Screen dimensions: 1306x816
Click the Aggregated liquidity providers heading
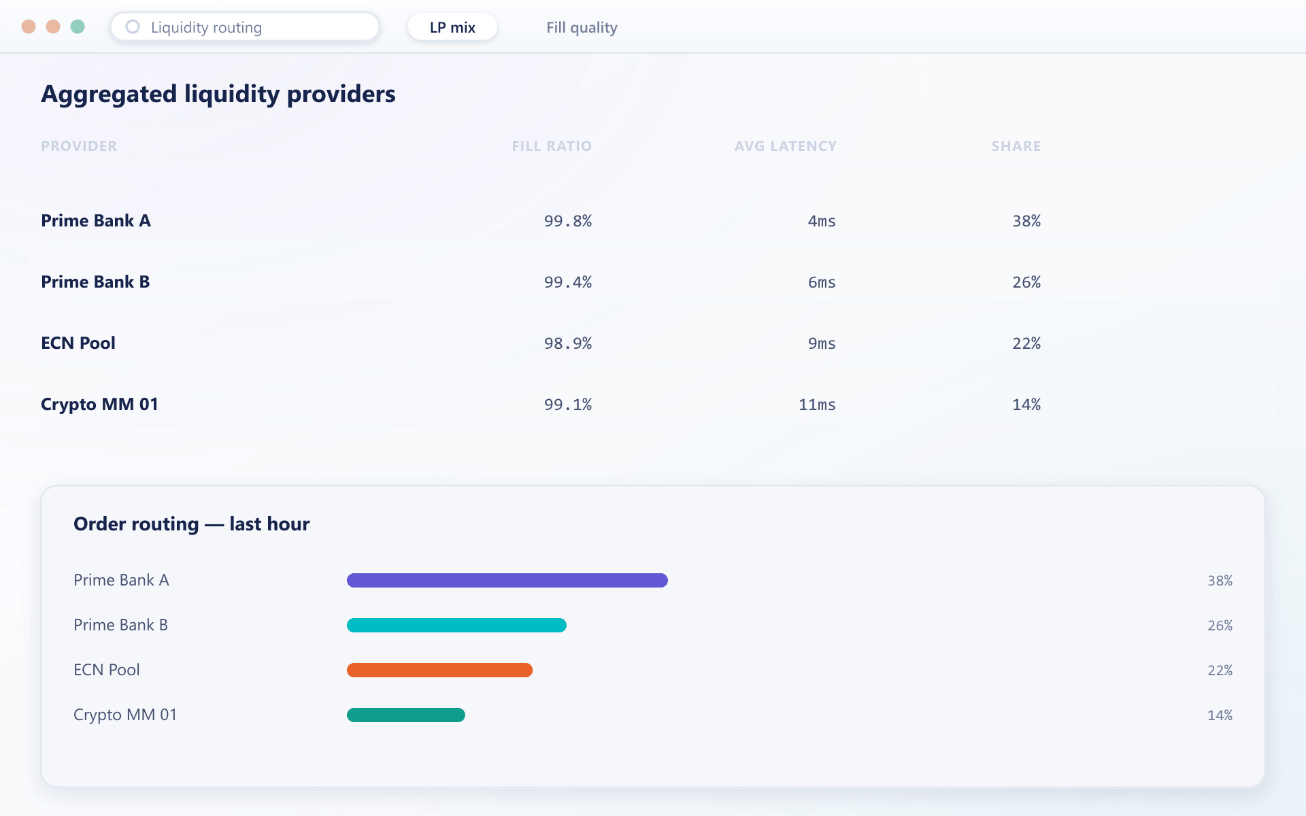click(218, 94)
